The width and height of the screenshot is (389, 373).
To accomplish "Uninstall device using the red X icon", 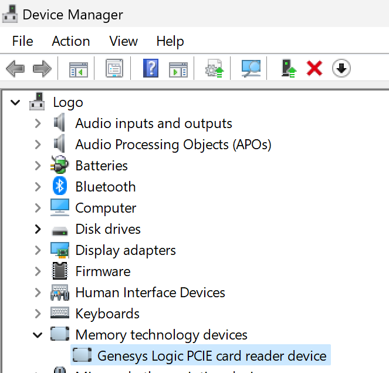I will coord(314,68).
